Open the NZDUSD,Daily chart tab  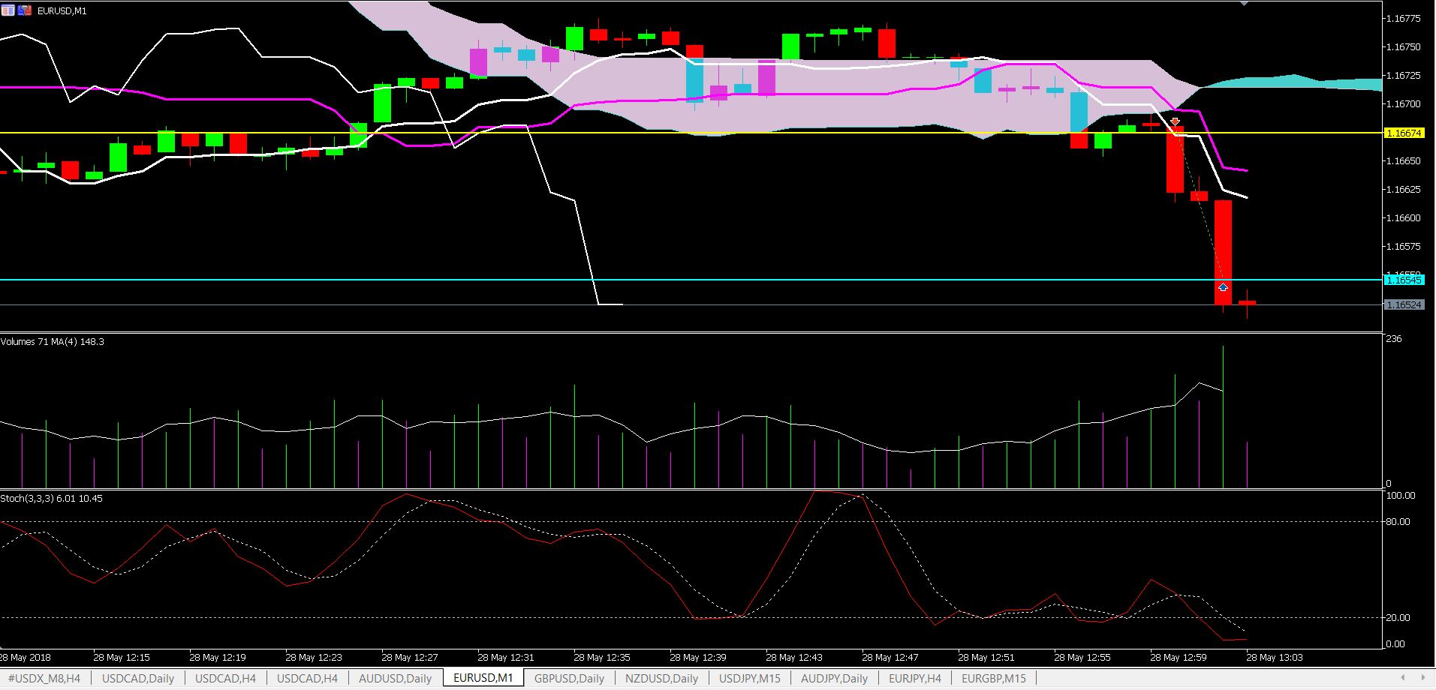[x=661, y=678]
